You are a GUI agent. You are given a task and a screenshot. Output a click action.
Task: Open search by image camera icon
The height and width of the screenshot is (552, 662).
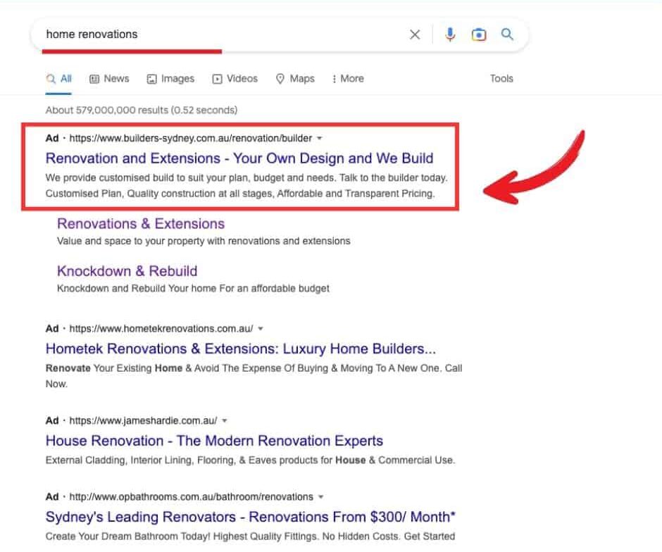coord(479,34)
